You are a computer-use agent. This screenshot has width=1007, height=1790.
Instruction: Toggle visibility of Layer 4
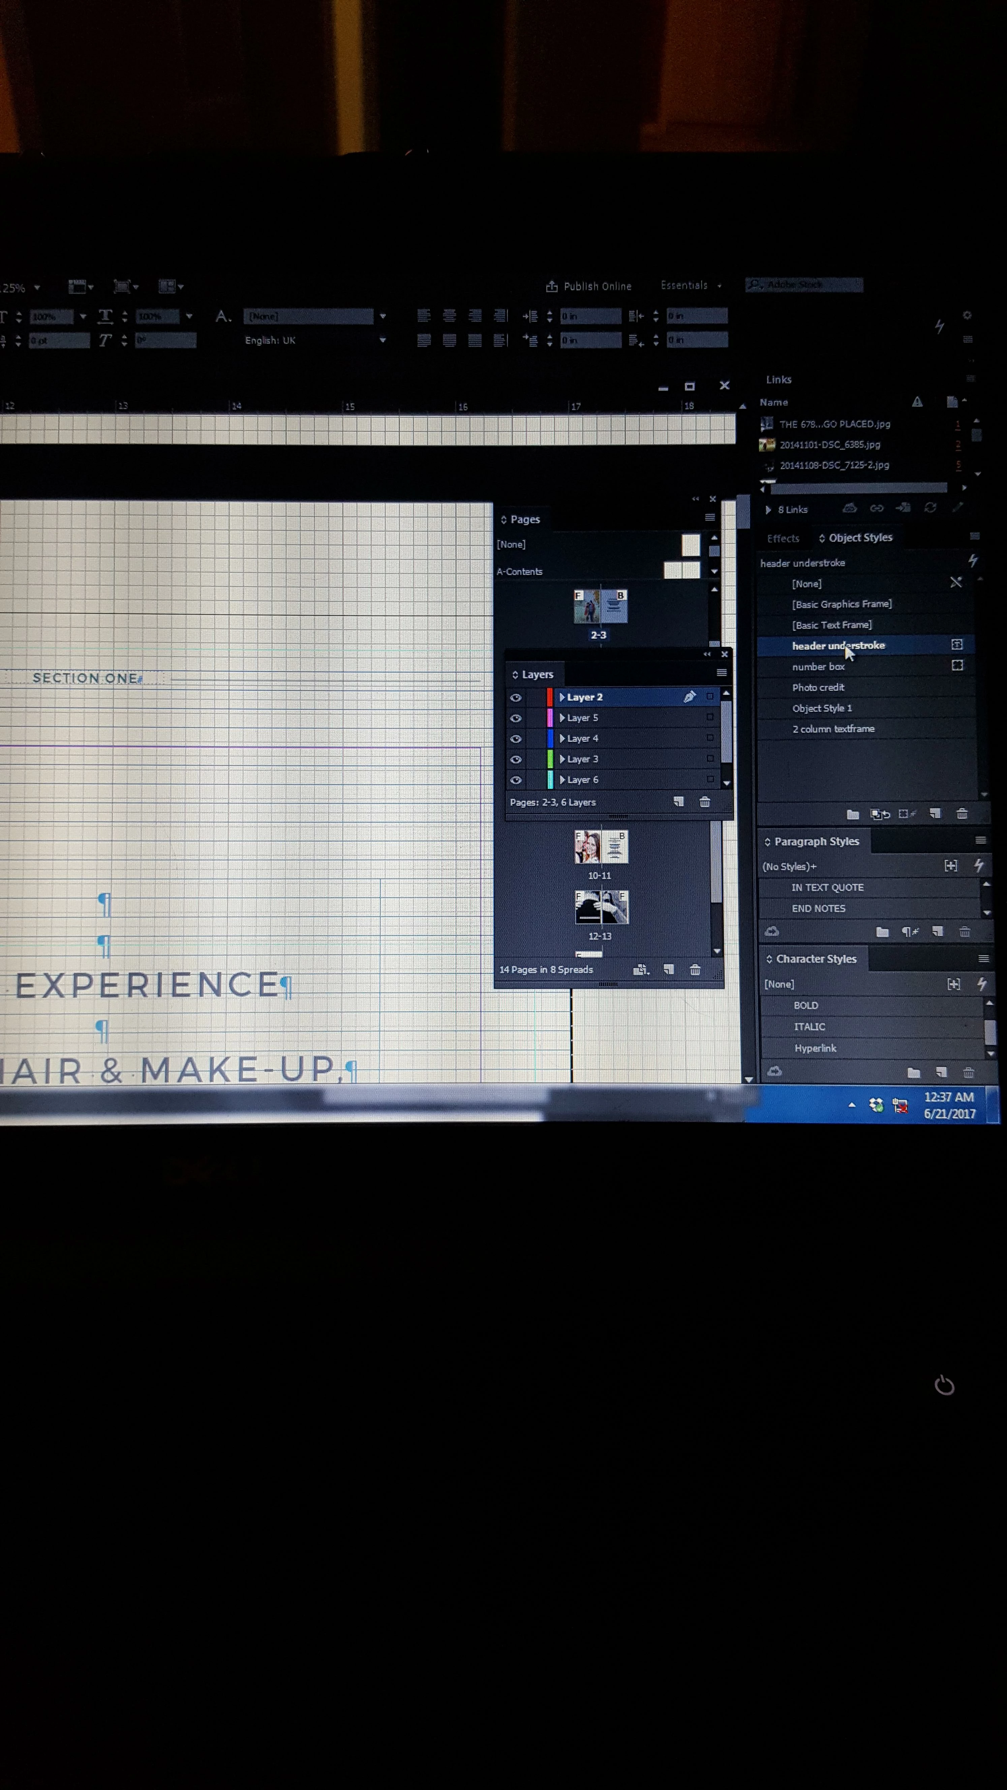coord(516,739)
